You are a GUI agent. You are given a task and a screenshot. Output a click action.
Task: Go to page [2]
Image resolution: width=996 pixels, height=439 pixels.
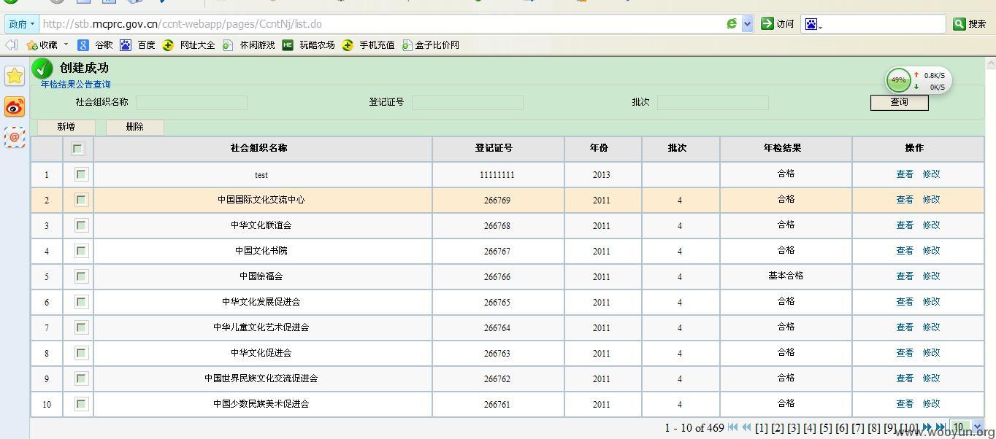click(x=778, y=428)
